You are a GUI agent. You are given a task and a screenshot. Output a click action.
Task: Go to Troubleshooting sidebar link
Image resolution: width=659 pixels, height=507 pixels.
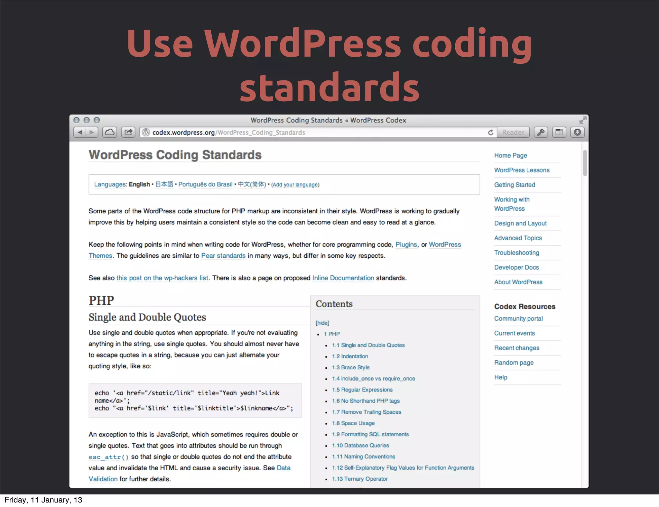516,253
